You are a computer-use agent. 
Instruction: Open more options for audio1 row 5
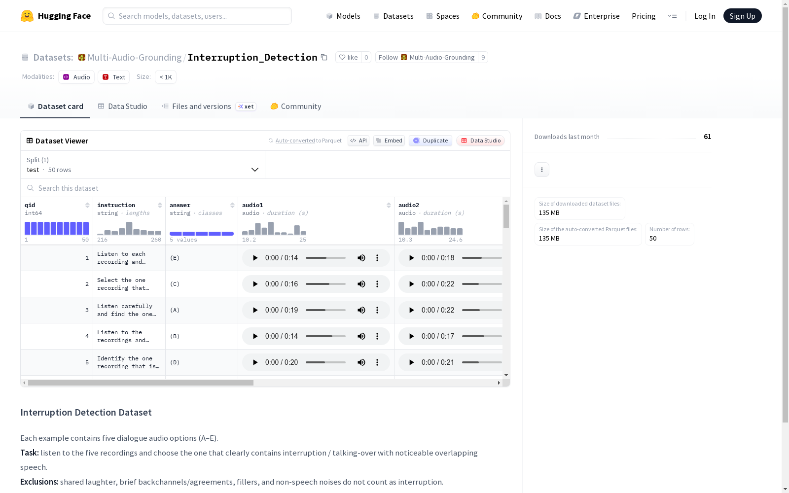pyautogui.click(x=377, y=362)
